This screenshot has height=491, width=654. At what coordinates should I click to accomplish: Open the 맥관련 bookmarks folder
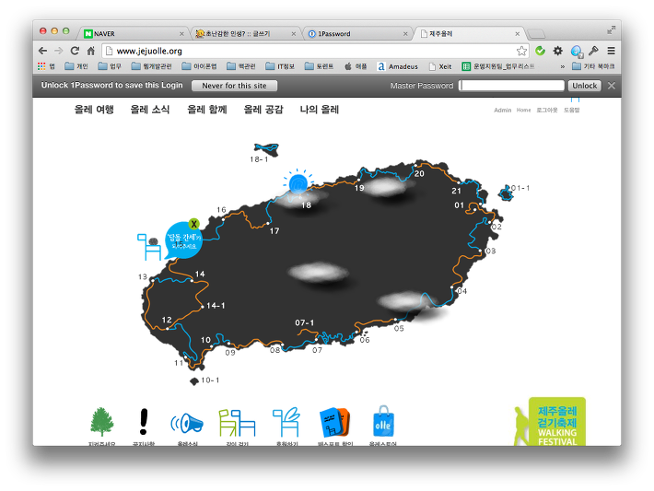(241, 66)
